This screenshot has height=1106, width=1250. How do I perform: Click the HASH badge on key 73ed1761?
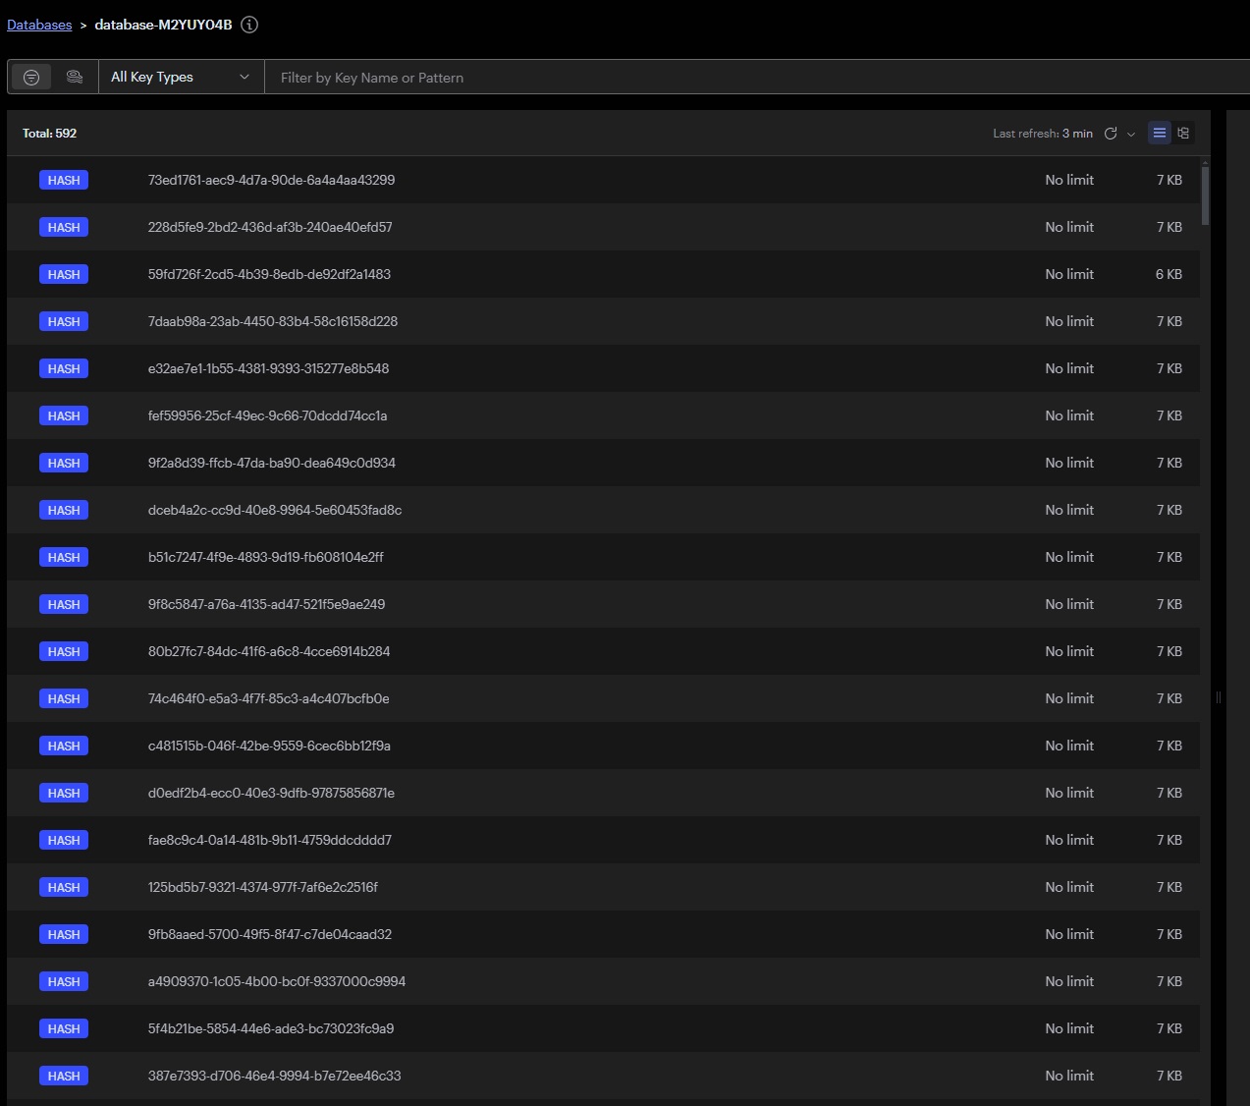tap(63, 180)
